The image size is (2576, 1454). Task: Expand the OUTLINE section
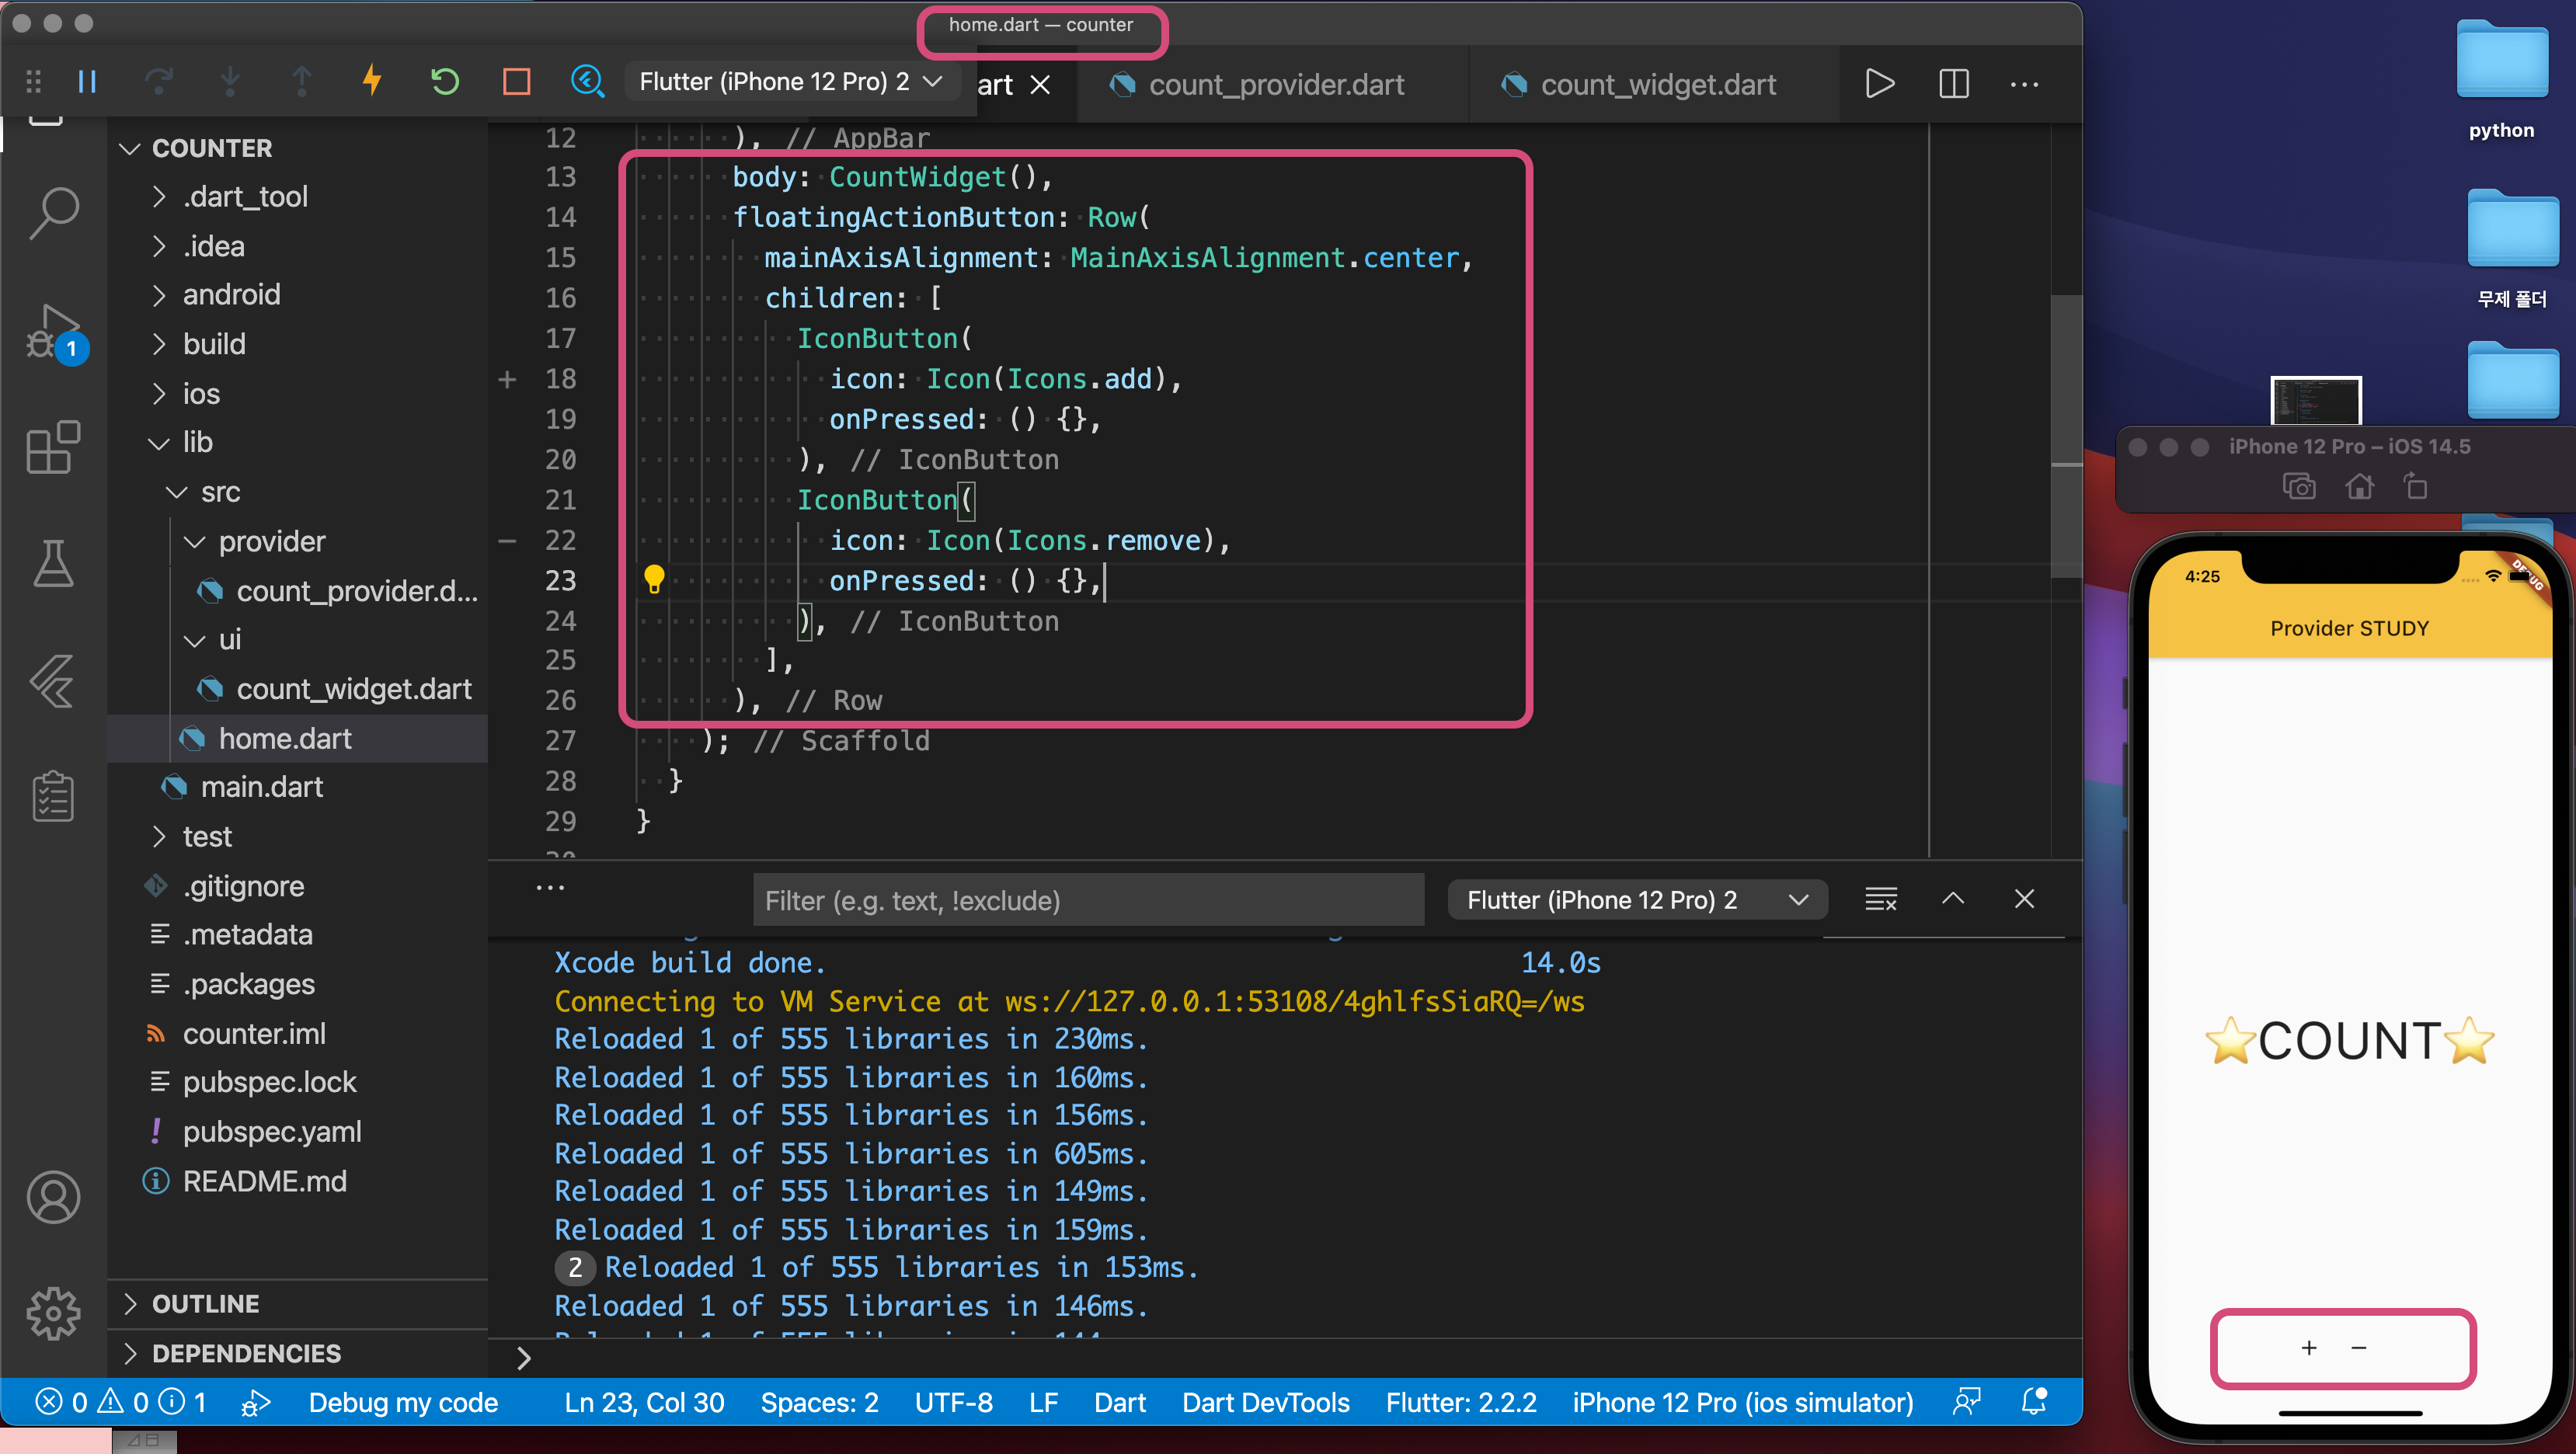click(x=205, y=1303)
